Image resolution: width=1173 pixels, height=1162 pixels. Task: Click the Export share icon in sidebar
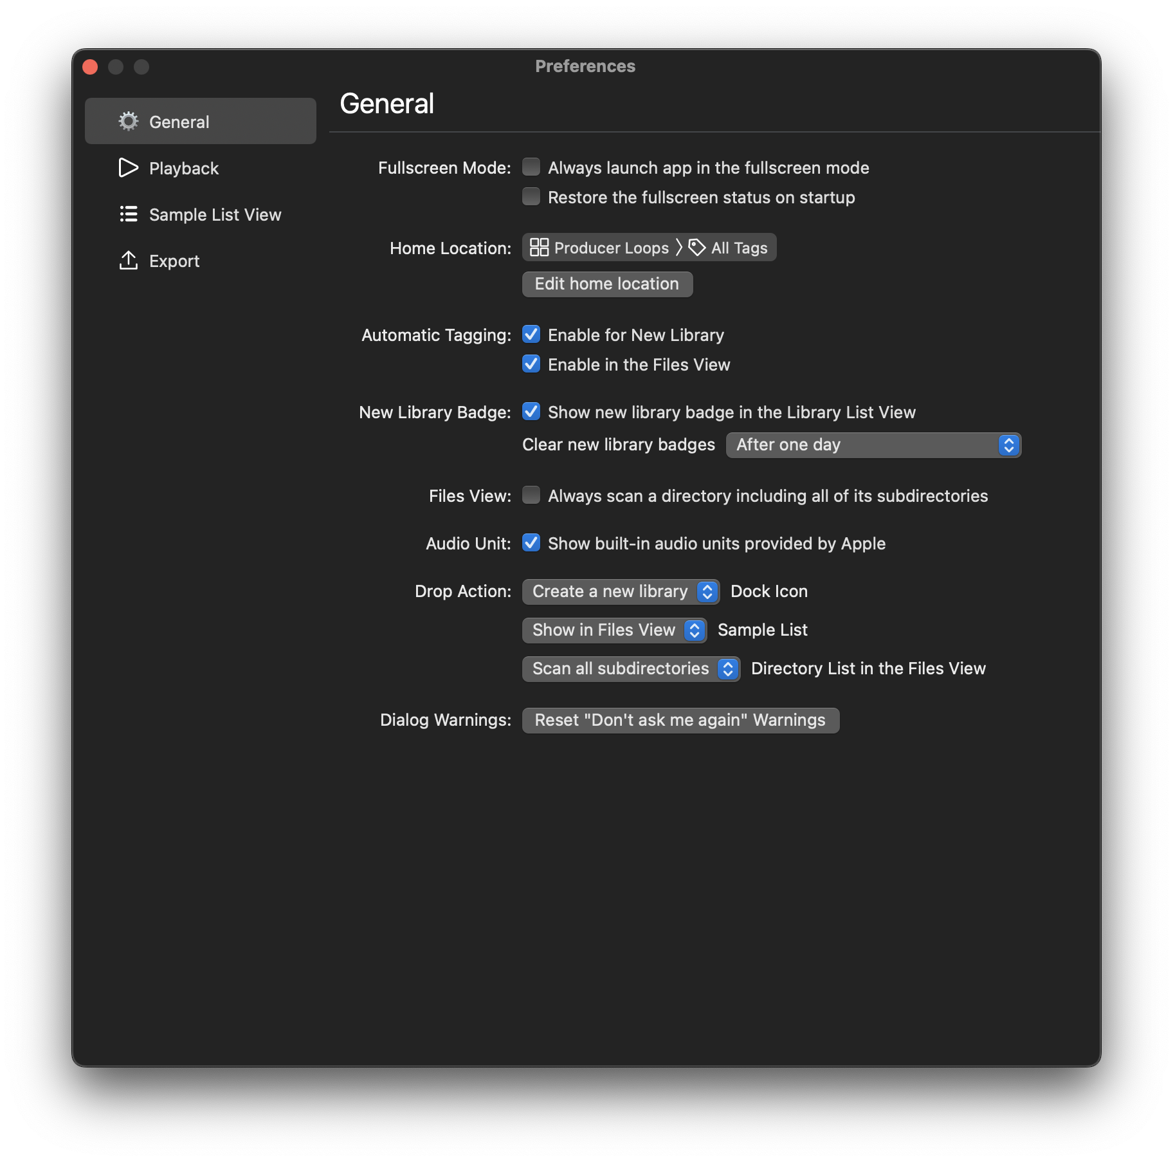pyautogui.click(x=129, y=261)
